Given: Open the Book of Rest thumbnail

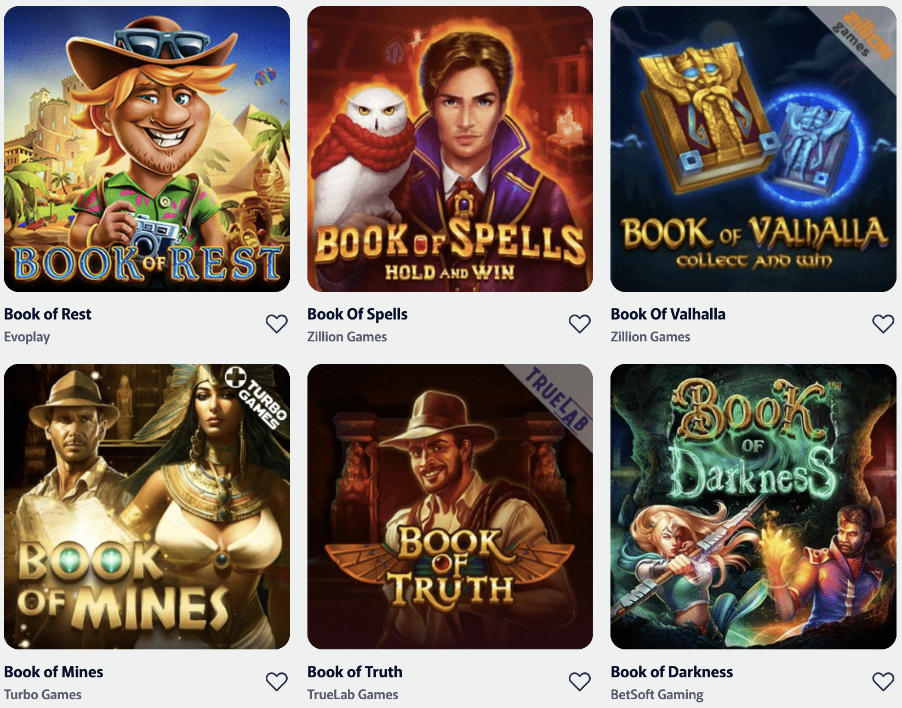Looking at the screenshot, I should [147, 149].
